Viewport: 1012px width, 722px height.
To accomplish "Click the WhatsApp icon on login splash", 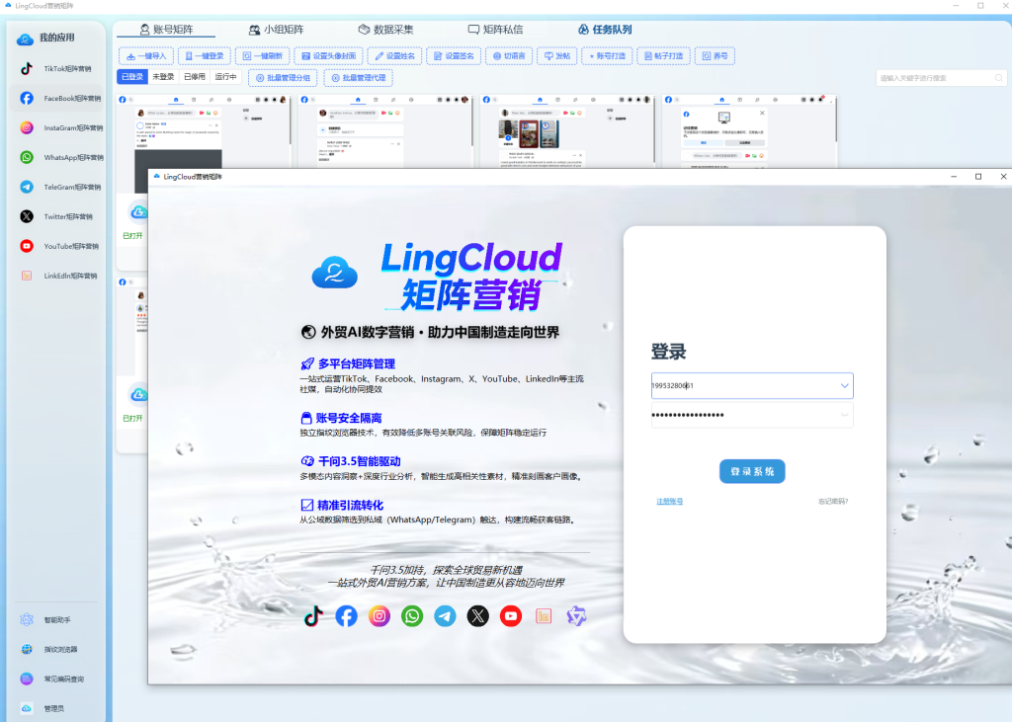I will point(412,616).
